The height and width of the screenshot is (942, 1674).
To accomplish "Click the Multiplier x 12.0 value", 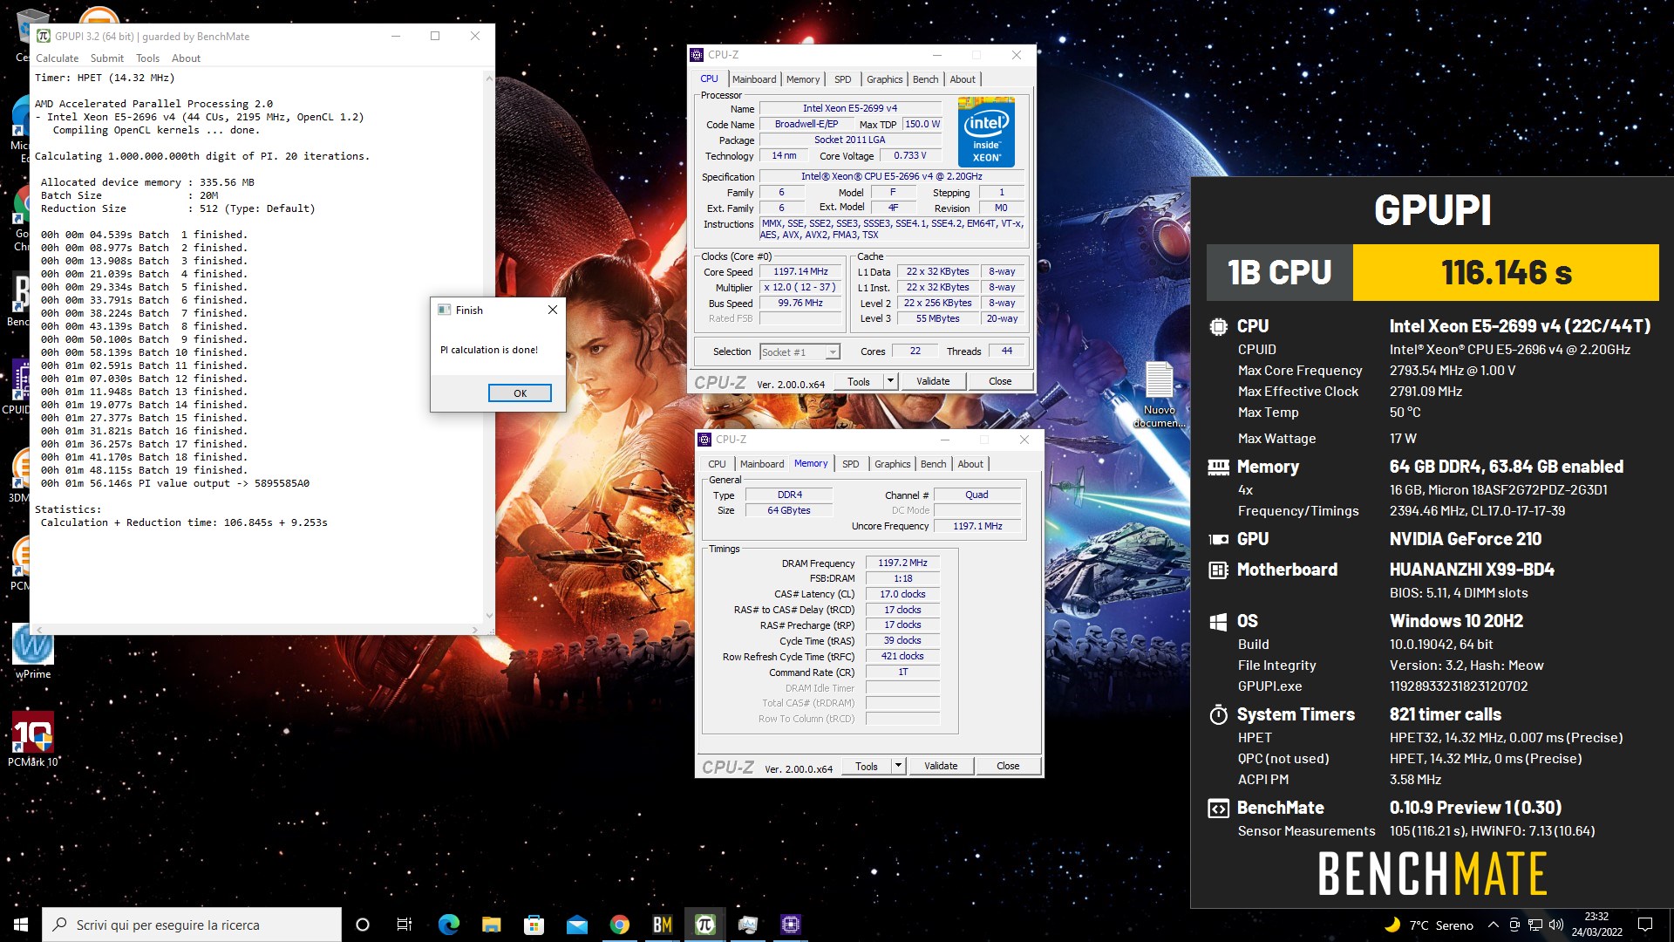I will point(800,288).
